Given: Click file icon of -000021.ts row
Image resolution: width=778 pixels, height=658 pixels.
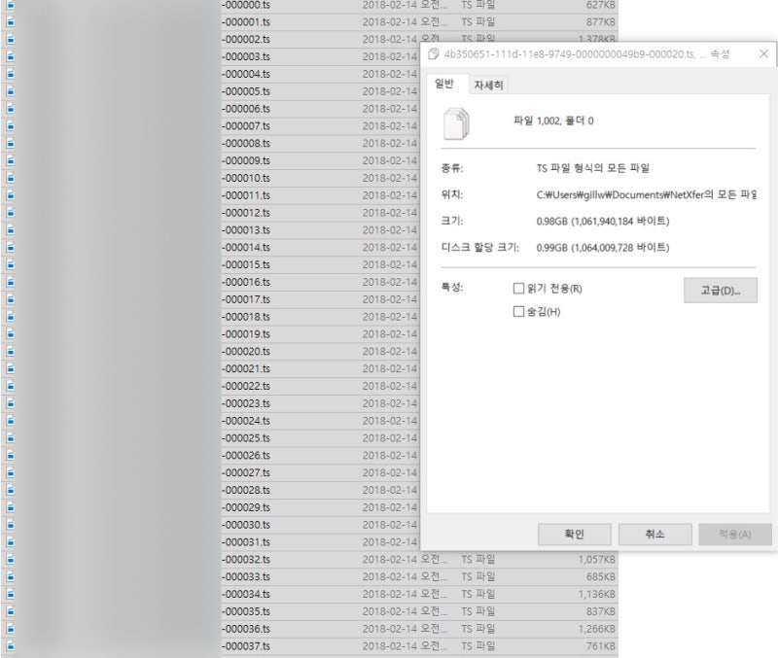Looking at the screenshot, I should pos(10,368).
